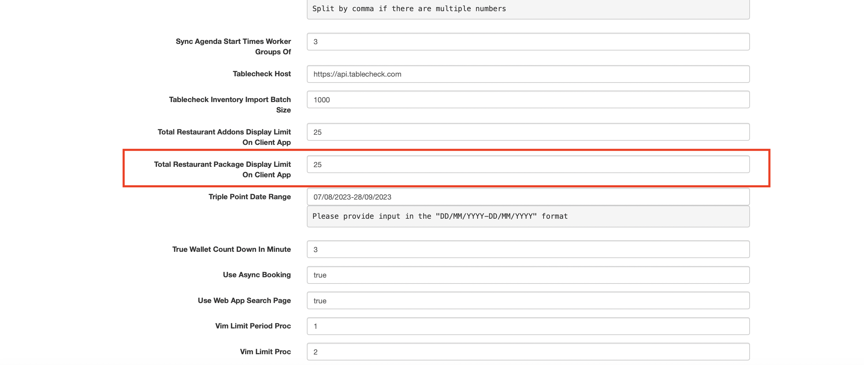Click the Vim Limit Proc input field

[x=528, y=352]
